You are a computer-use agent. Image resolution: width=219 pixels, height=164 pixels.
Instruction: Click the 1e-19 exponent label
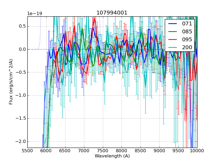pyautogui.click(x=34, y=14)
